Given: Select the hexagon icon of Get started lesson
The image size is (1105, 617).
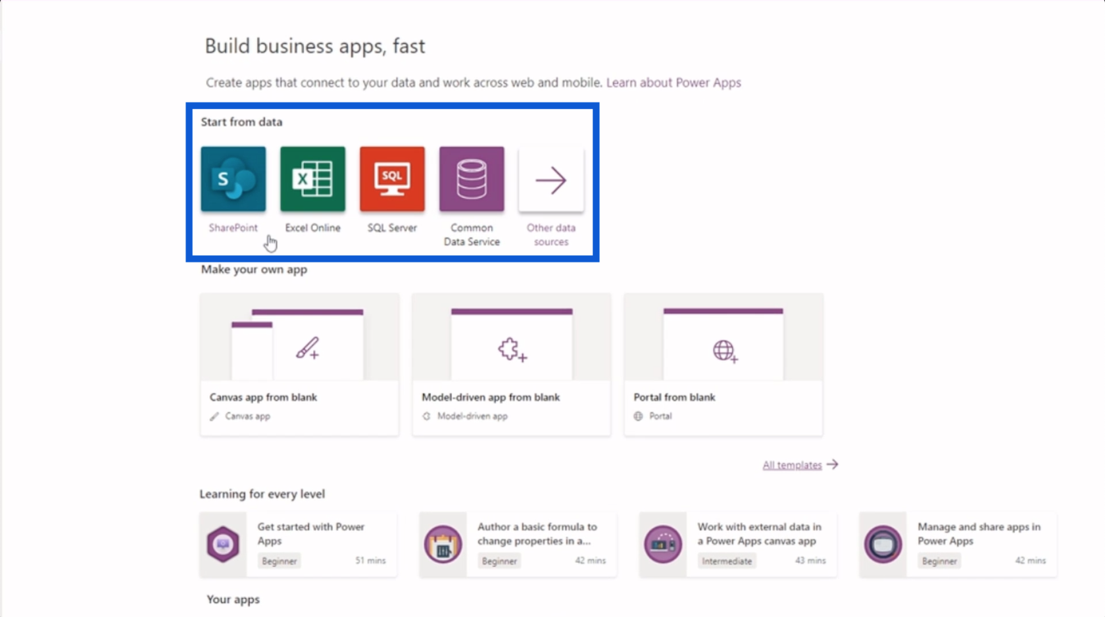Looking at the screenshot, I should [x=223, y=545].
